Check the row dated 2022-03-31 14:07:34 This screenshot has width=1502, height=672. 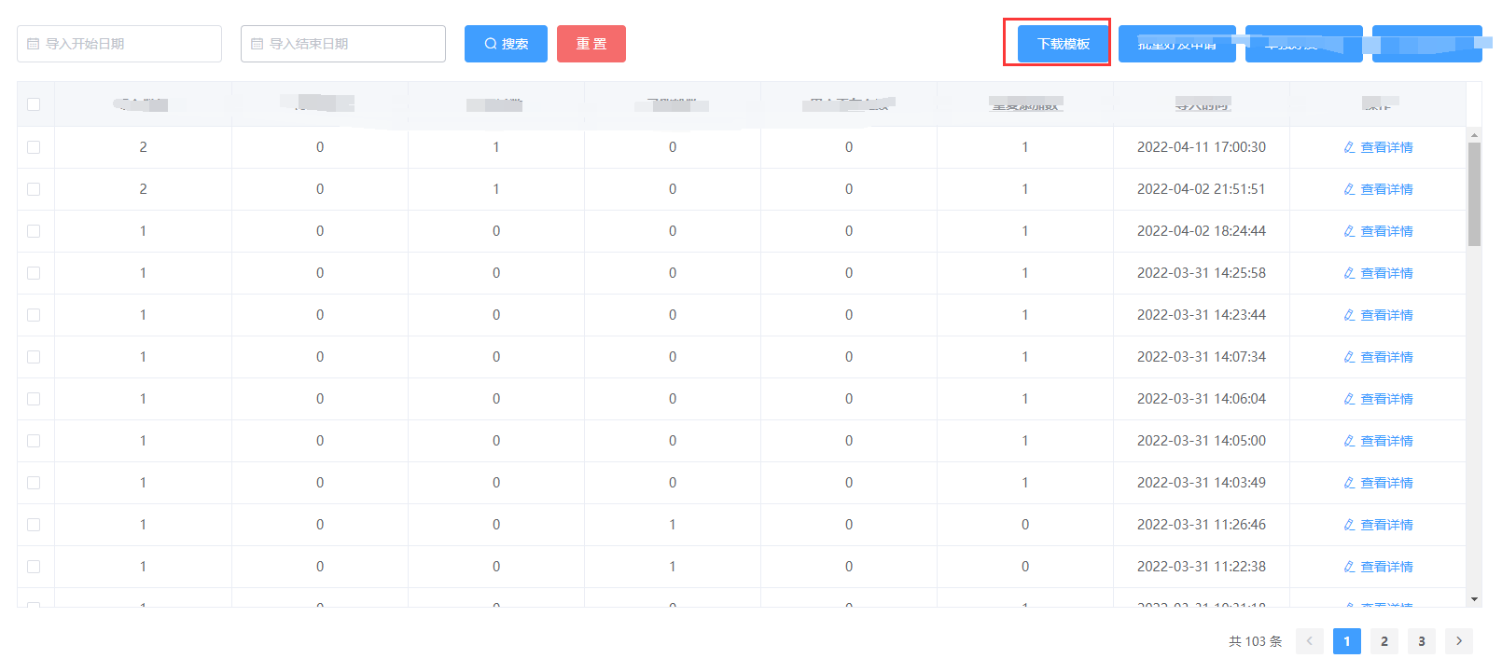[x=34, y=357]
